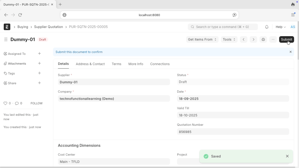Open the Connections tab
The image size is (299, 168).
[160, 64]
